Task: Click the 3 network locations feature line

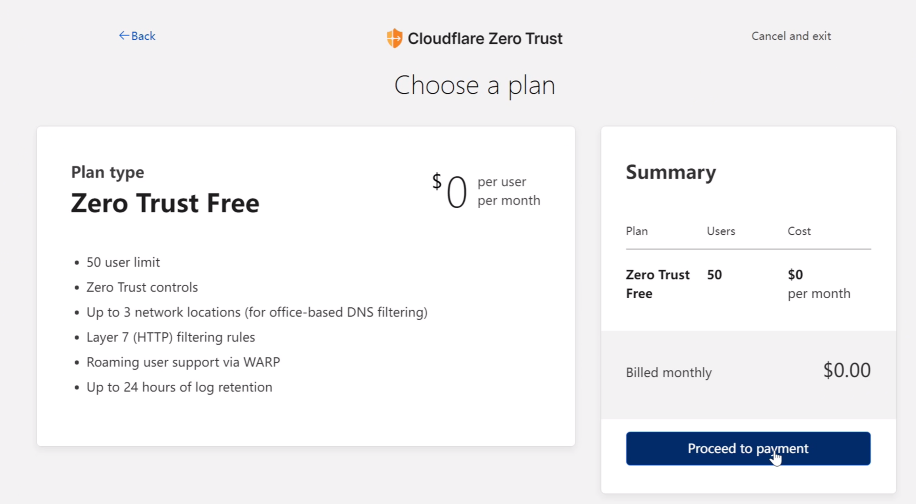Action: tap(257, 312)
